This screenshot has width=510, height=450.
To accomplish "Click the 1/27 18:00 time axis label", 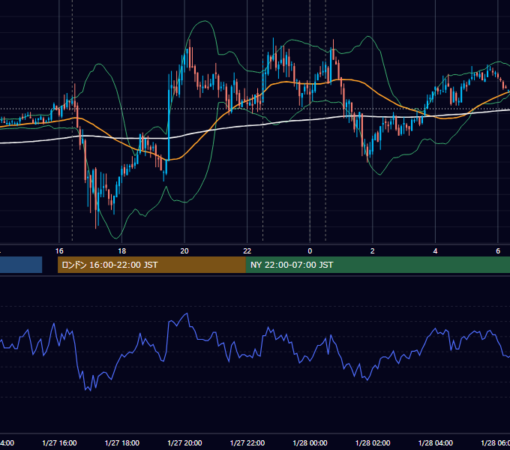I will [122, 442].
